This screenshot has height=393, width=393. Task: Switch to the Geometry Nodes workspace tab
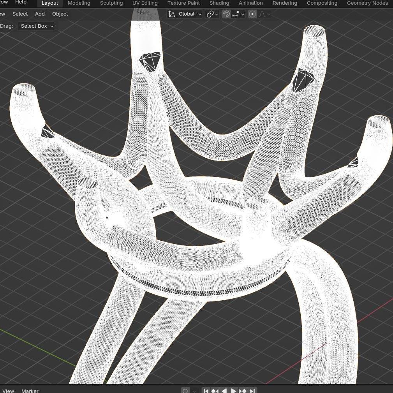coord(367,3)
